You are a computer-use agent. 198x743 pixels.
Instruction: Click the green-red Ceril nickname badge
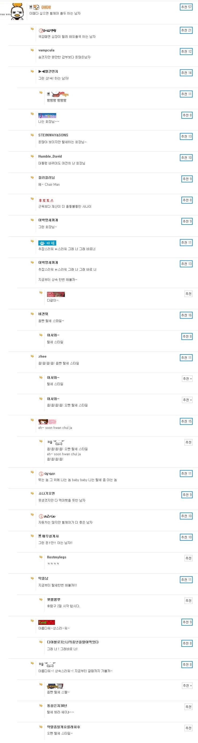coord(47,622)
